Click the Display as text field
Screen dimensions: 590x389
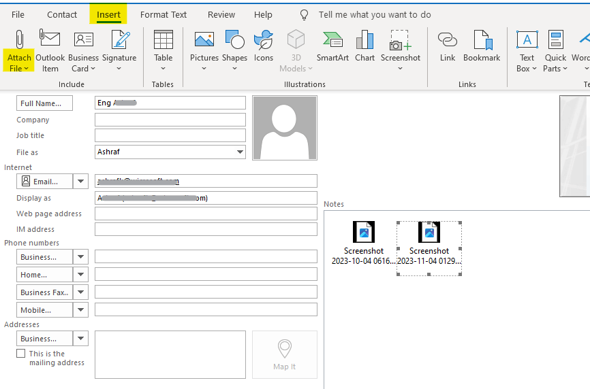[x=206, y=198]
